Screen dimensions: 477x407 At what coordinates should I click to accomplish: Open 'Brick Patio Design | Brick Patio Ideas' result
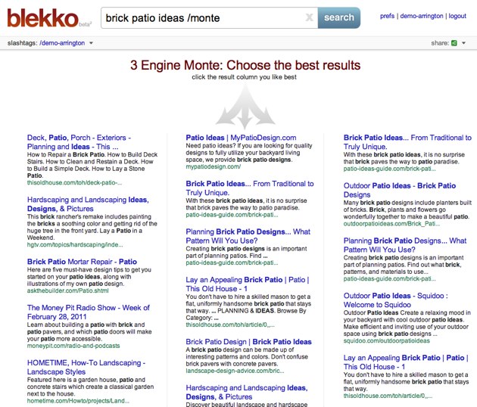coord(248,342)
